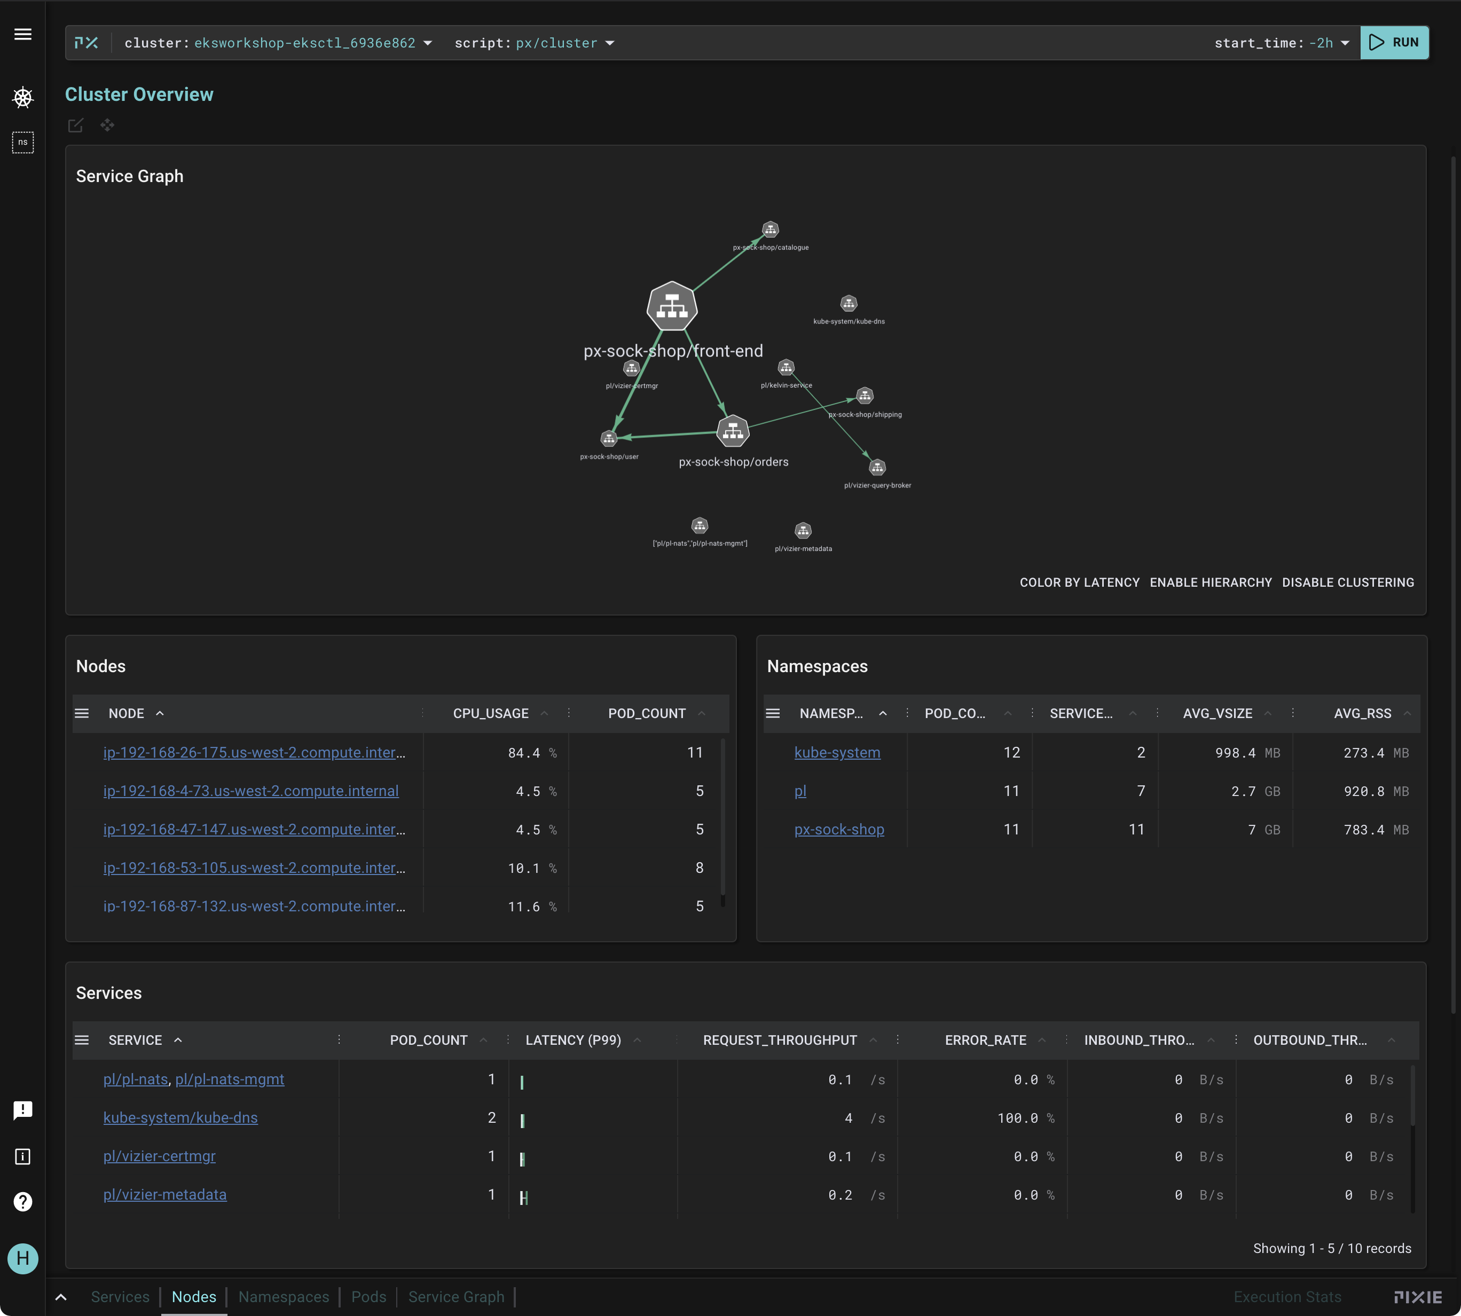Open the Kubernetes cluster wheel icon
Image resolution: width=1461 pixels, height=1316 pixels.
[x=23, y=98]
